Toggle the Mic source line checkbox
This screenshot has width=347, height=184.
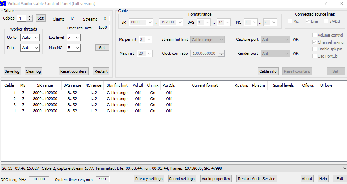point(290,21)
